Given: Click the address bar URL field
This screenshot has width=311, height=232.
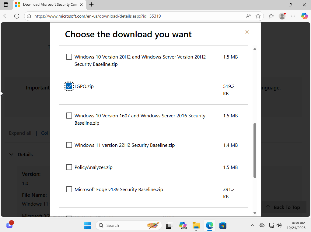Looking at the screenshot, I should 137,16.
